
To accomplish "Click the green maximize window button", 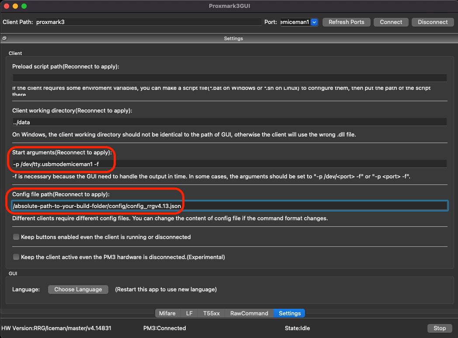I will pyautogui.click(x=24, y=6).
